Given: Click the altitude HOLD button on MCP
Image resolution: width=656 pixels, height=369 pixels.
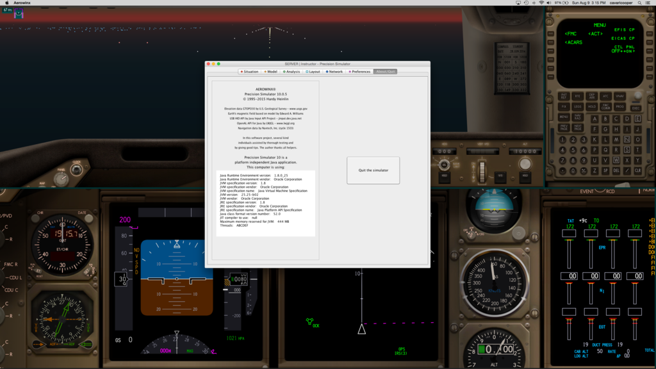Looking at the screenshot, I should pos(525,178).
